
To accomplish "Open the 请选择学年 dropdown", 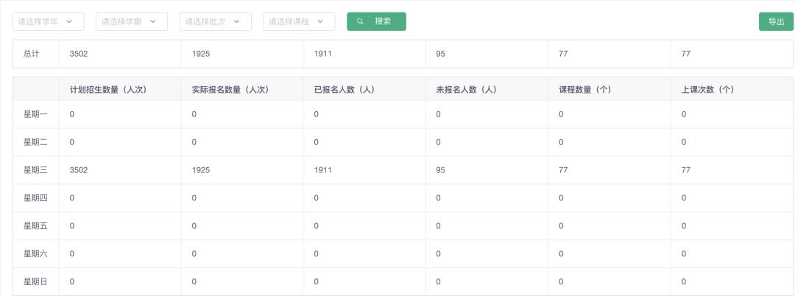I will (x=48, y=22).
